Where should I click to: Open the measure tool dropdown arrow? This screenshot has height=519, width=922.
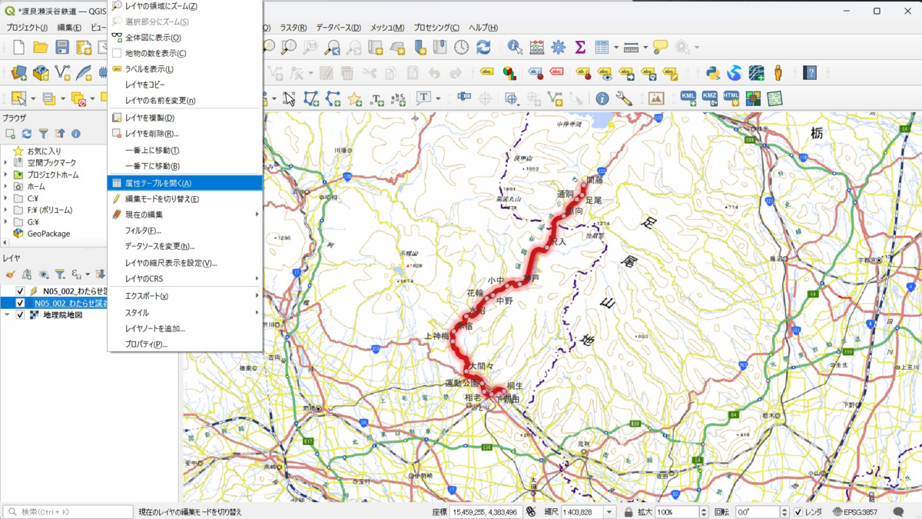(x=645, y=48)
